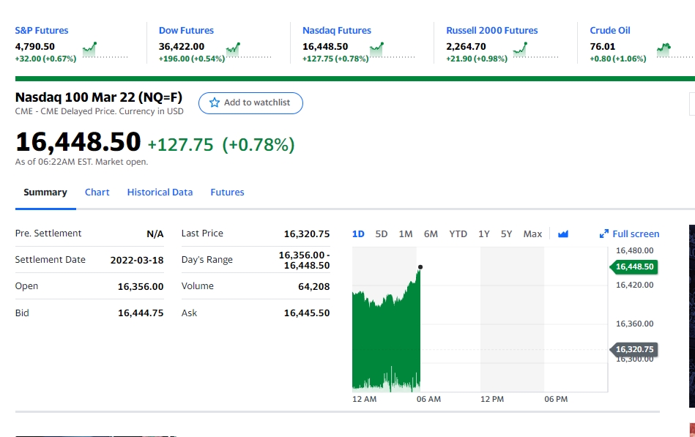Click the CME Delayed Price subtitle text

(100, 111)
